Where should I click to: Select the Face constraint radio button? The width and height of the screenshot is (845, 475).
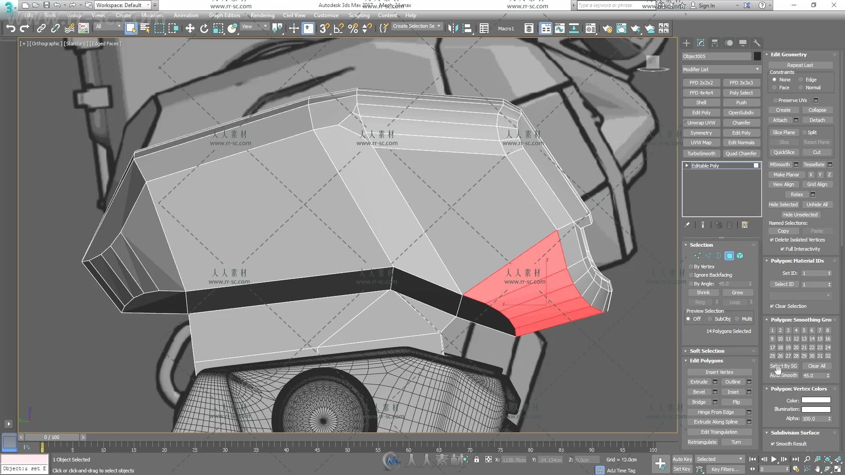(x=775, y=88)
